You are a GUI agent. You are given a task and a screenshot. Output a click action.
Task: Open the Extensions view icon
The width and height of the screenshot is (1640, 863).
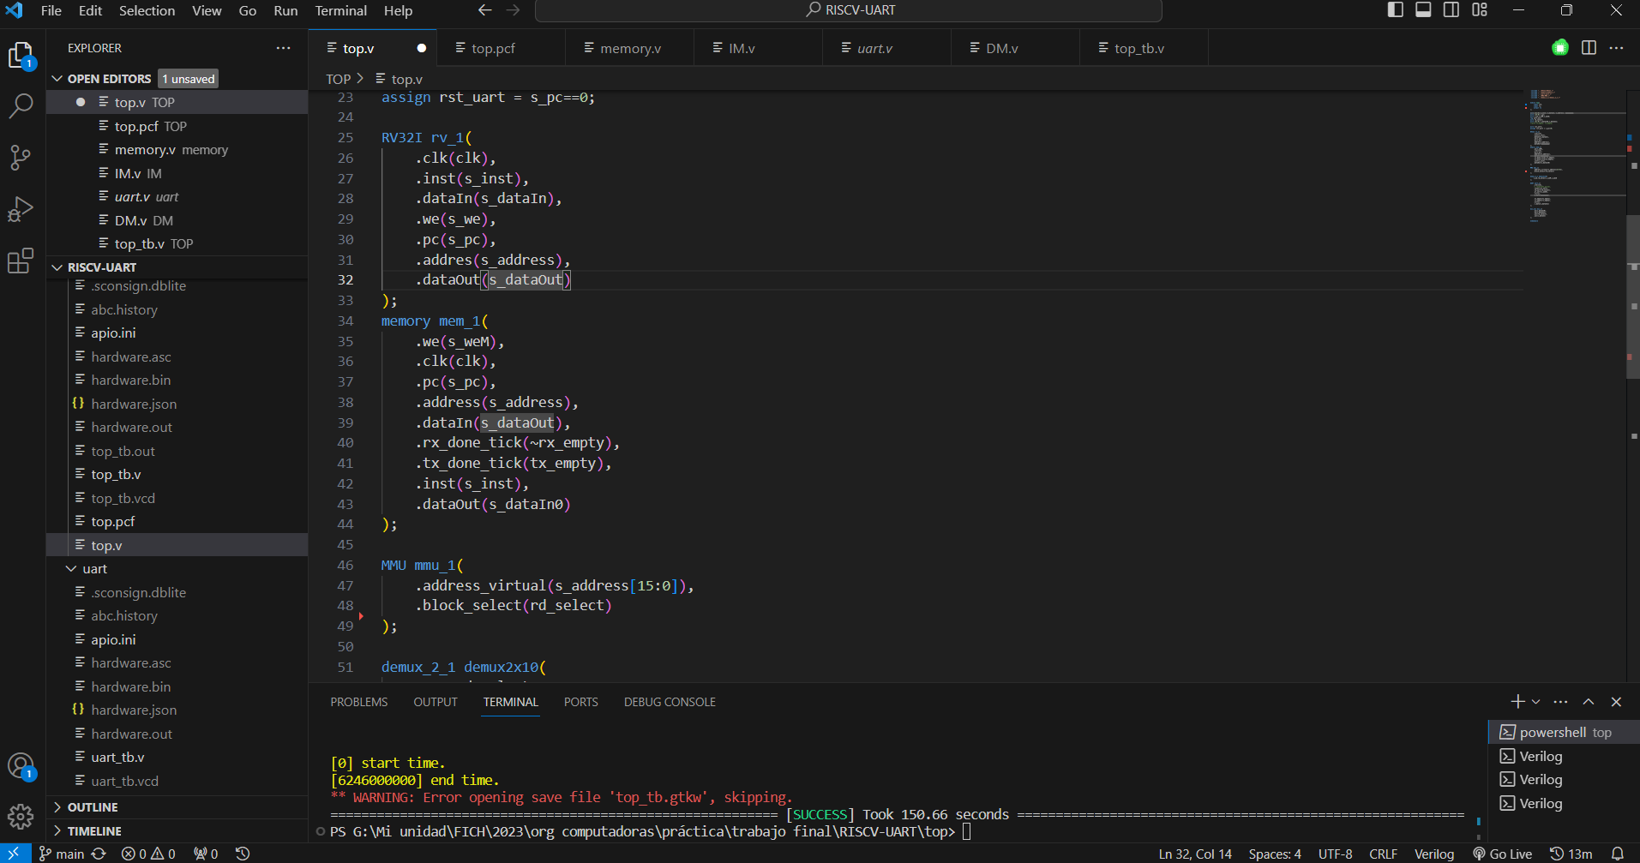pos(21,261)
